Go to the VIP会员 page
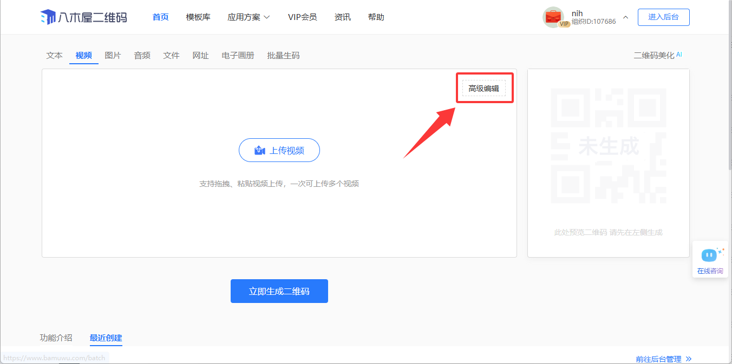732x364 pixels. (302, 17)
